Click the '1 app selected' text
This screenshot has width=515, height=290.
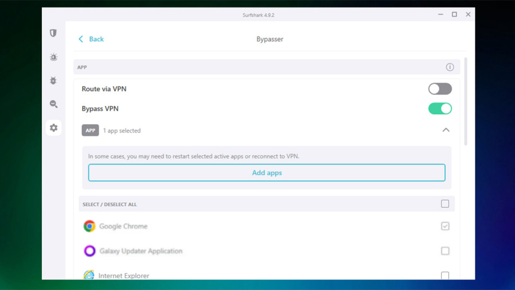tap(122, 130)
